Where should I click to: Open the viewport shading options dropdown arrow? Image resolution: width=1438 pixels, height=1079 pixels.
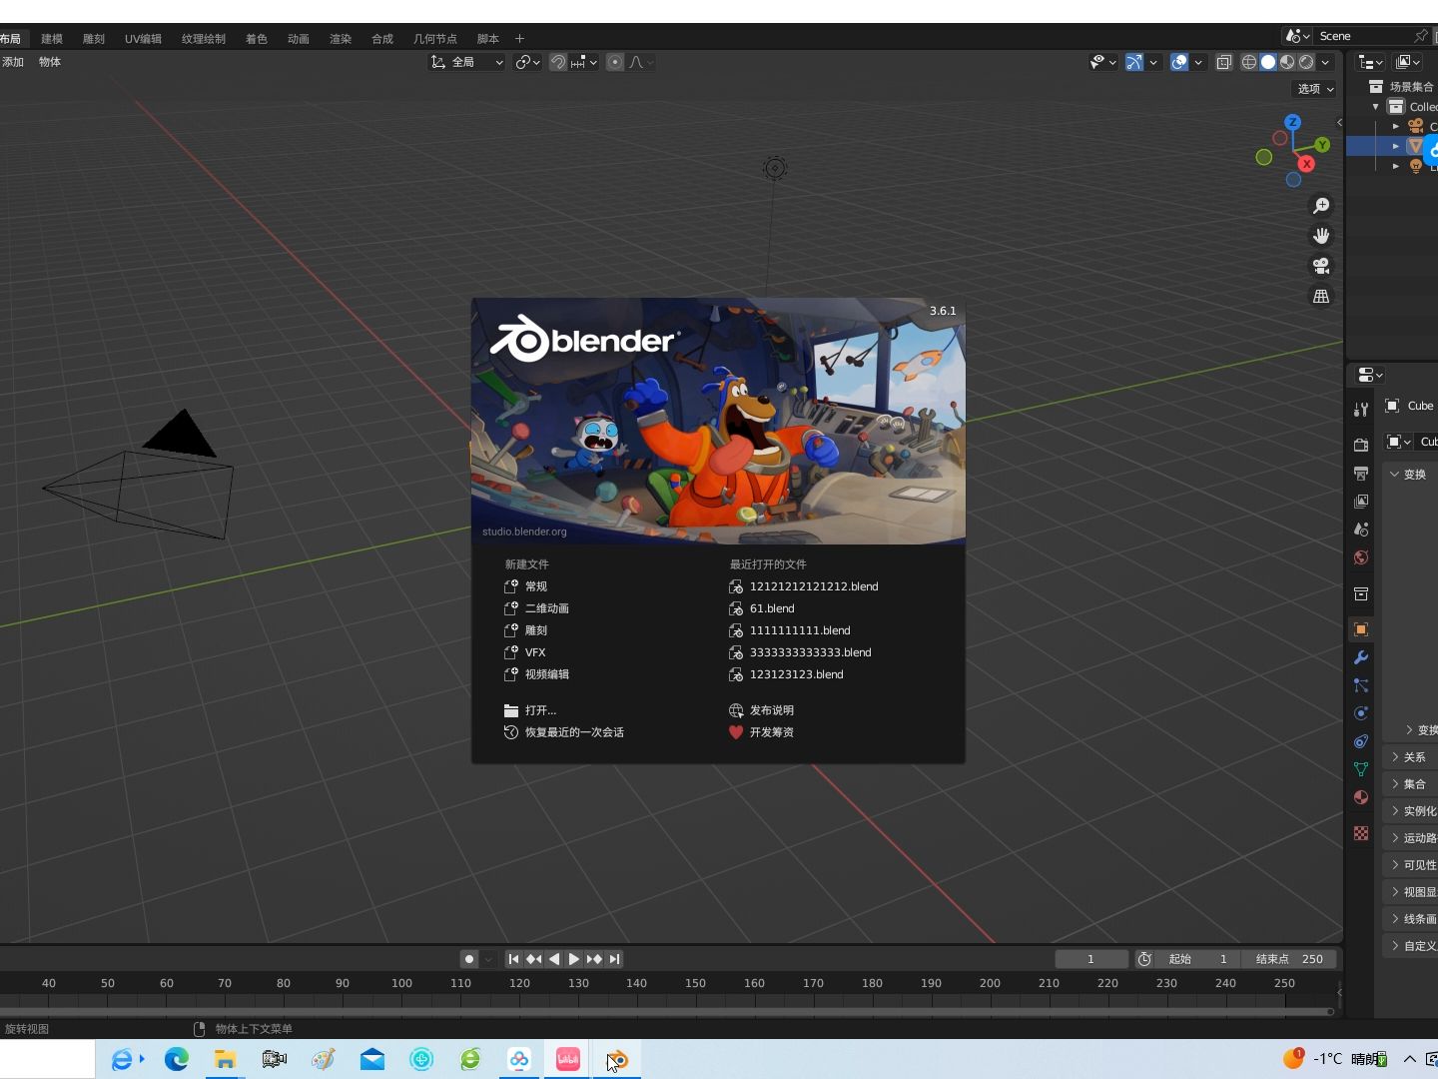click(x=1326, y=62)
